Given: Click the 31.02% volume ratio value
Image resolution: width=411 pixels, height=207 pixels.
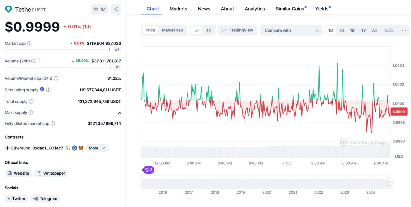Looking at the screenshot, I should click(x=114, y=78).
